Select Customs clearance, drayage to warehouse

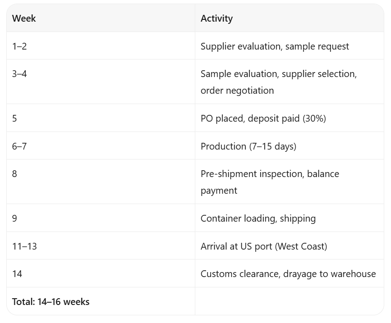pos(288,274)
